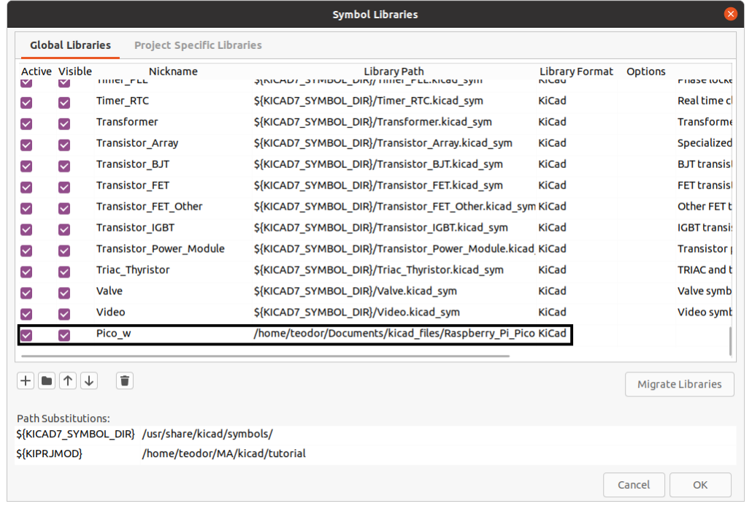Confirm changes with OK button
This screenshot has width=752, height=509.
700,485
